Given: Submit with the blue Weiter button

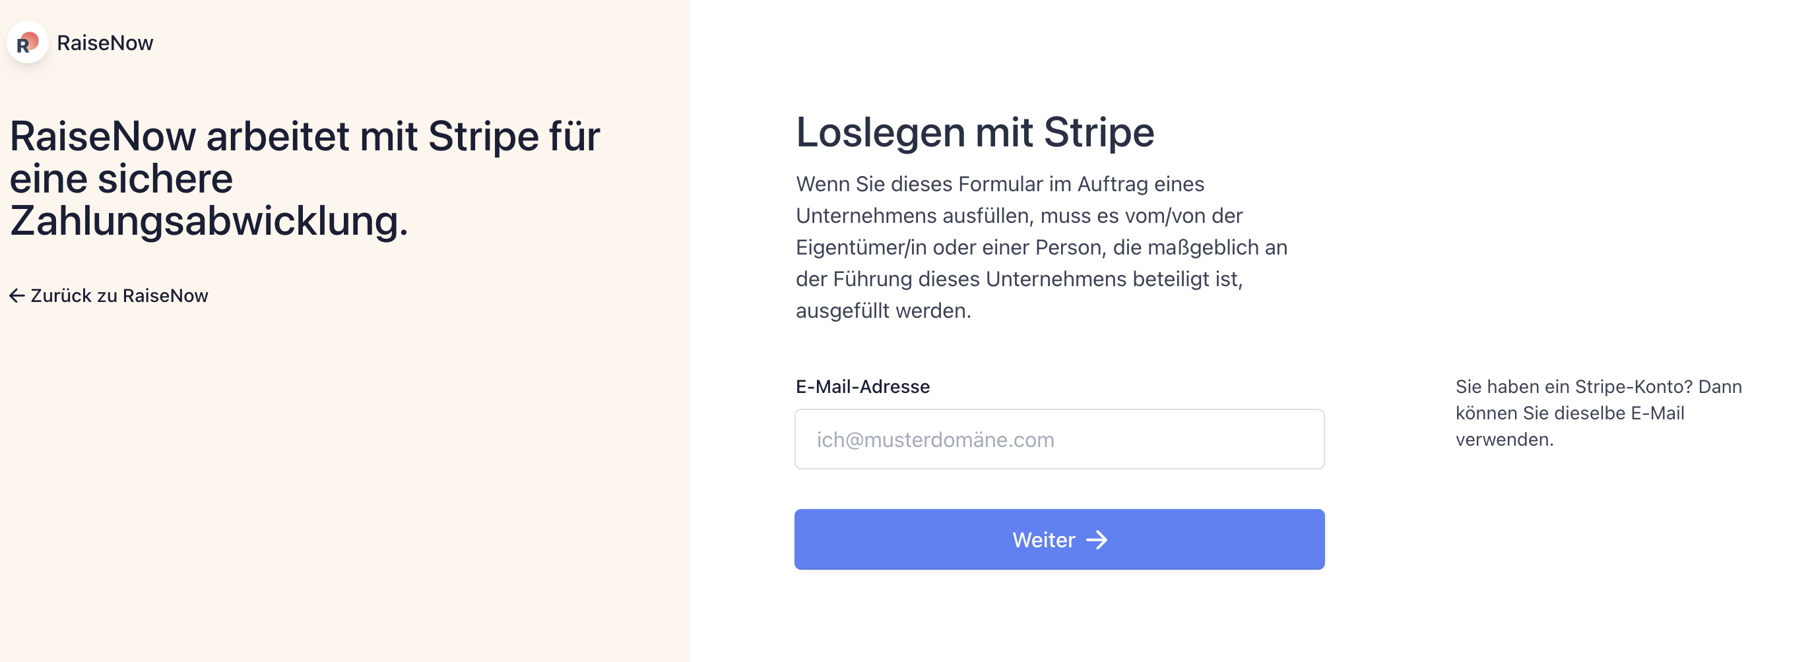Looking at the screenshot, I should tap(1059, 539).
